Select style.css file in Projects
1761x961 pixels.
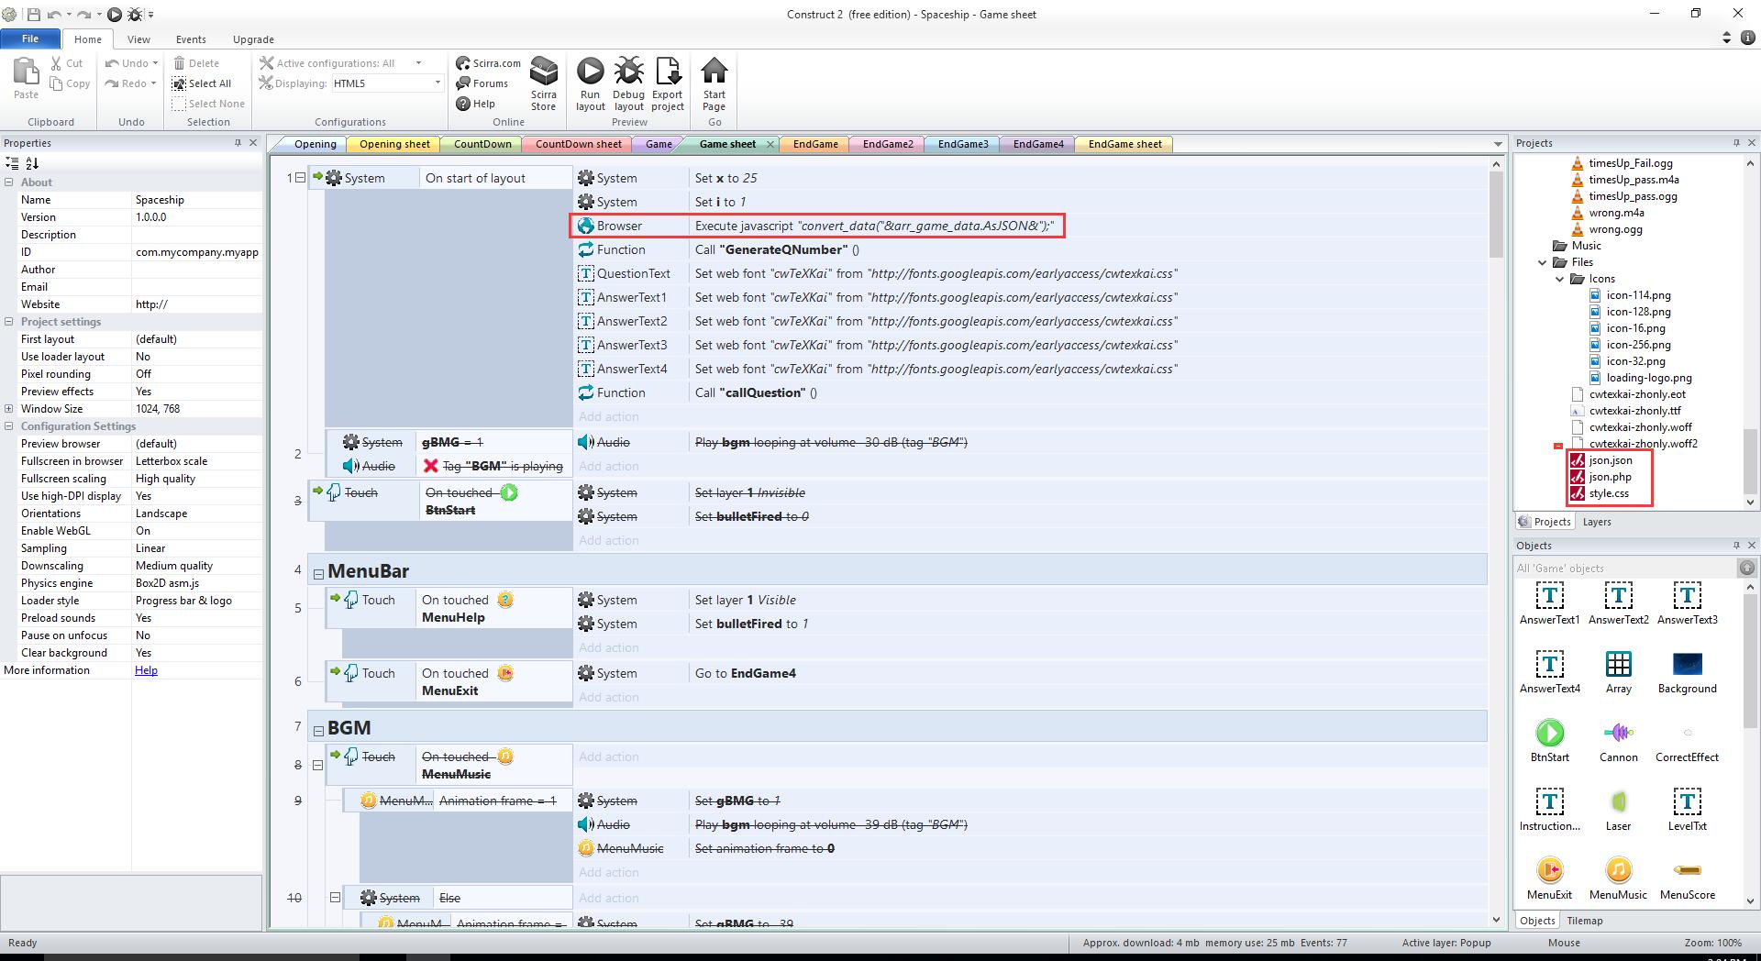pyautogui.click(x=1608, y=493)
